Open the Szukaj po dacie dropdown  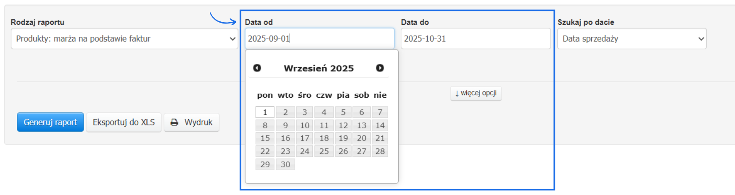click(x=632, y=39)
